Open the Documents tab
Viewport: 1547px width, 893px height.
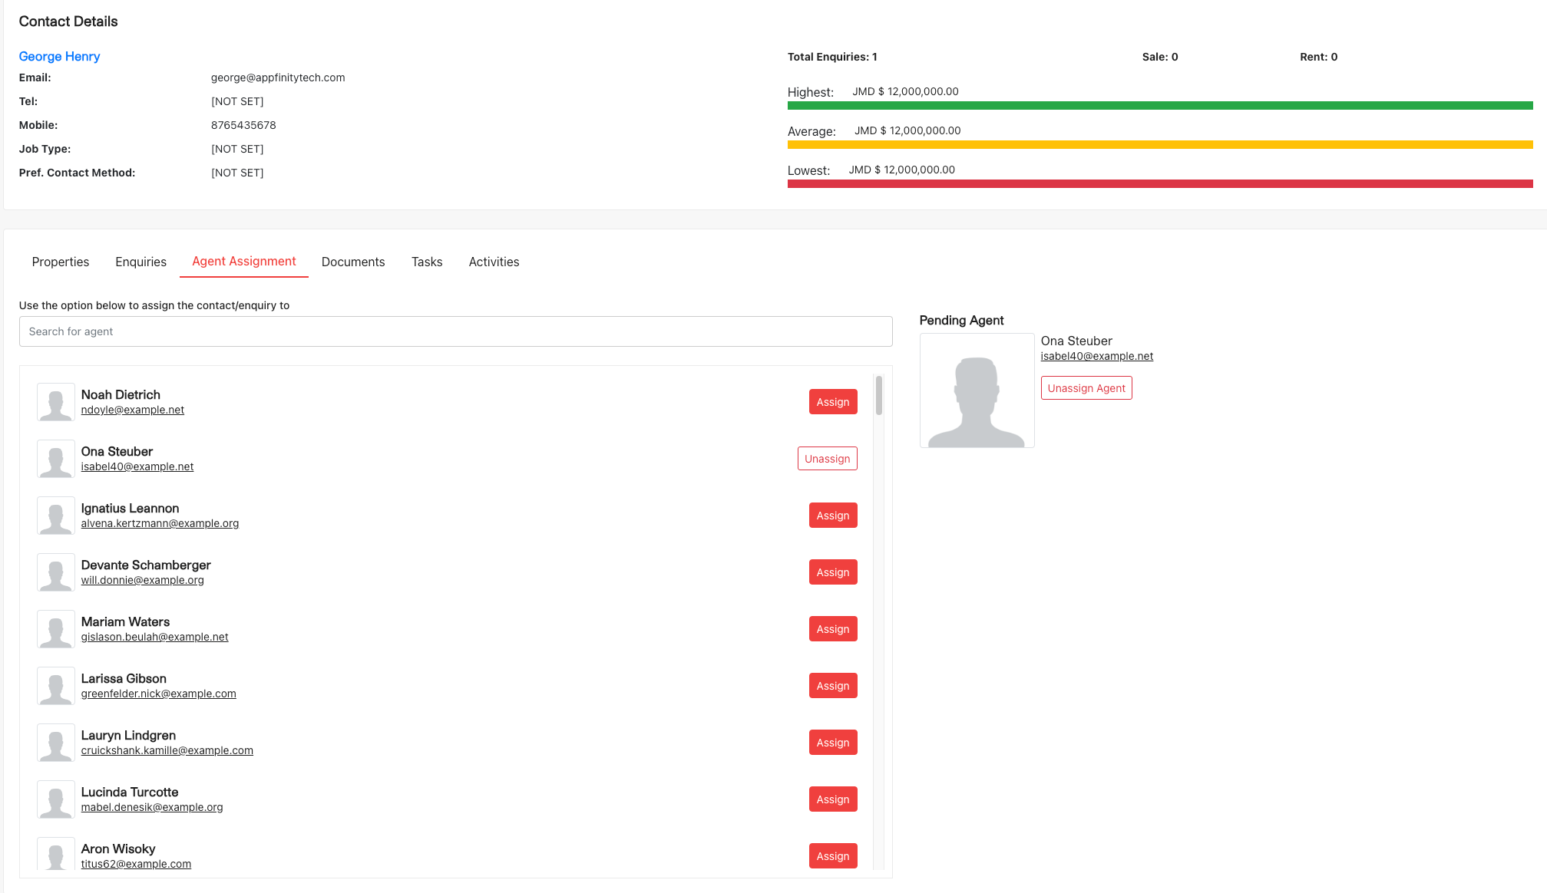click(x=353, y=262)
